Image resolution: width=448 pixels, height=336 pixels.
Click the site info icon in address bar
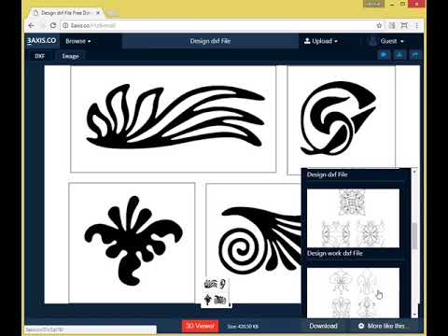[65, 25]
